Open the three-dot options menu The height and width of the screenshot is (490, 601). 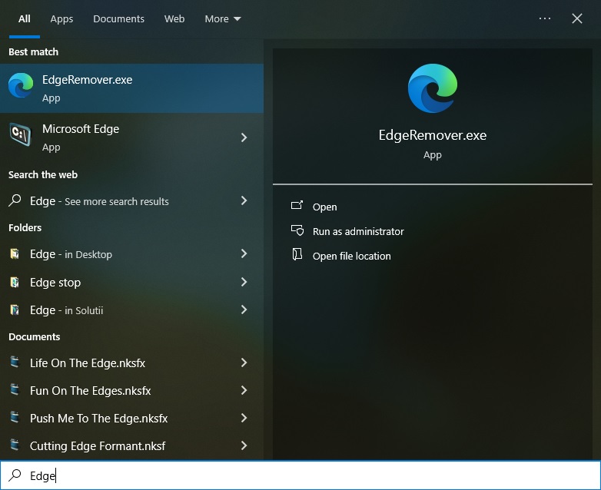(545, 18)
